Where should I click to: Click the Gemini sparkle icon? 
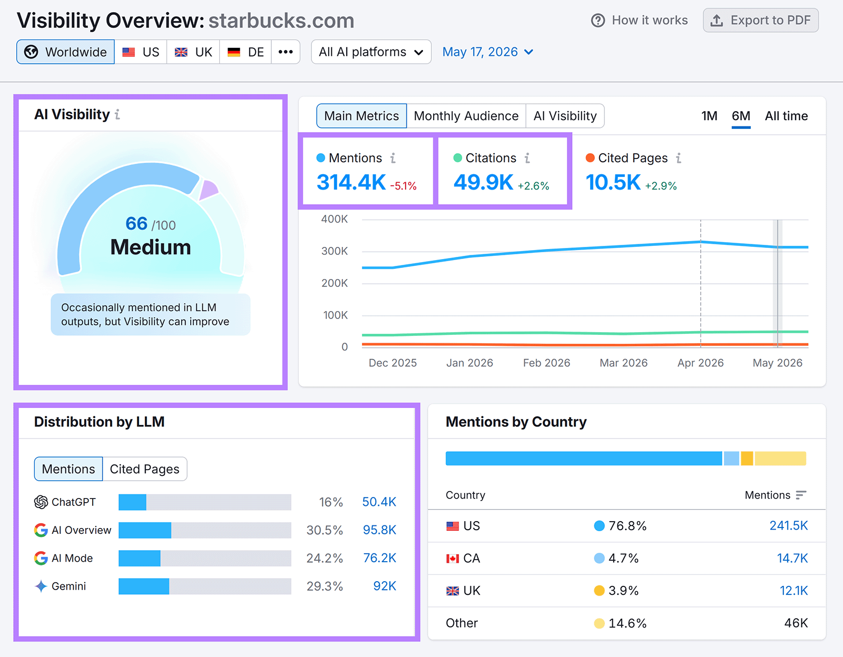pos(41,586)
